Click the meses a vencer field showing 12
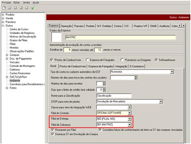This screenshot has height=144, width=191. 98,50
